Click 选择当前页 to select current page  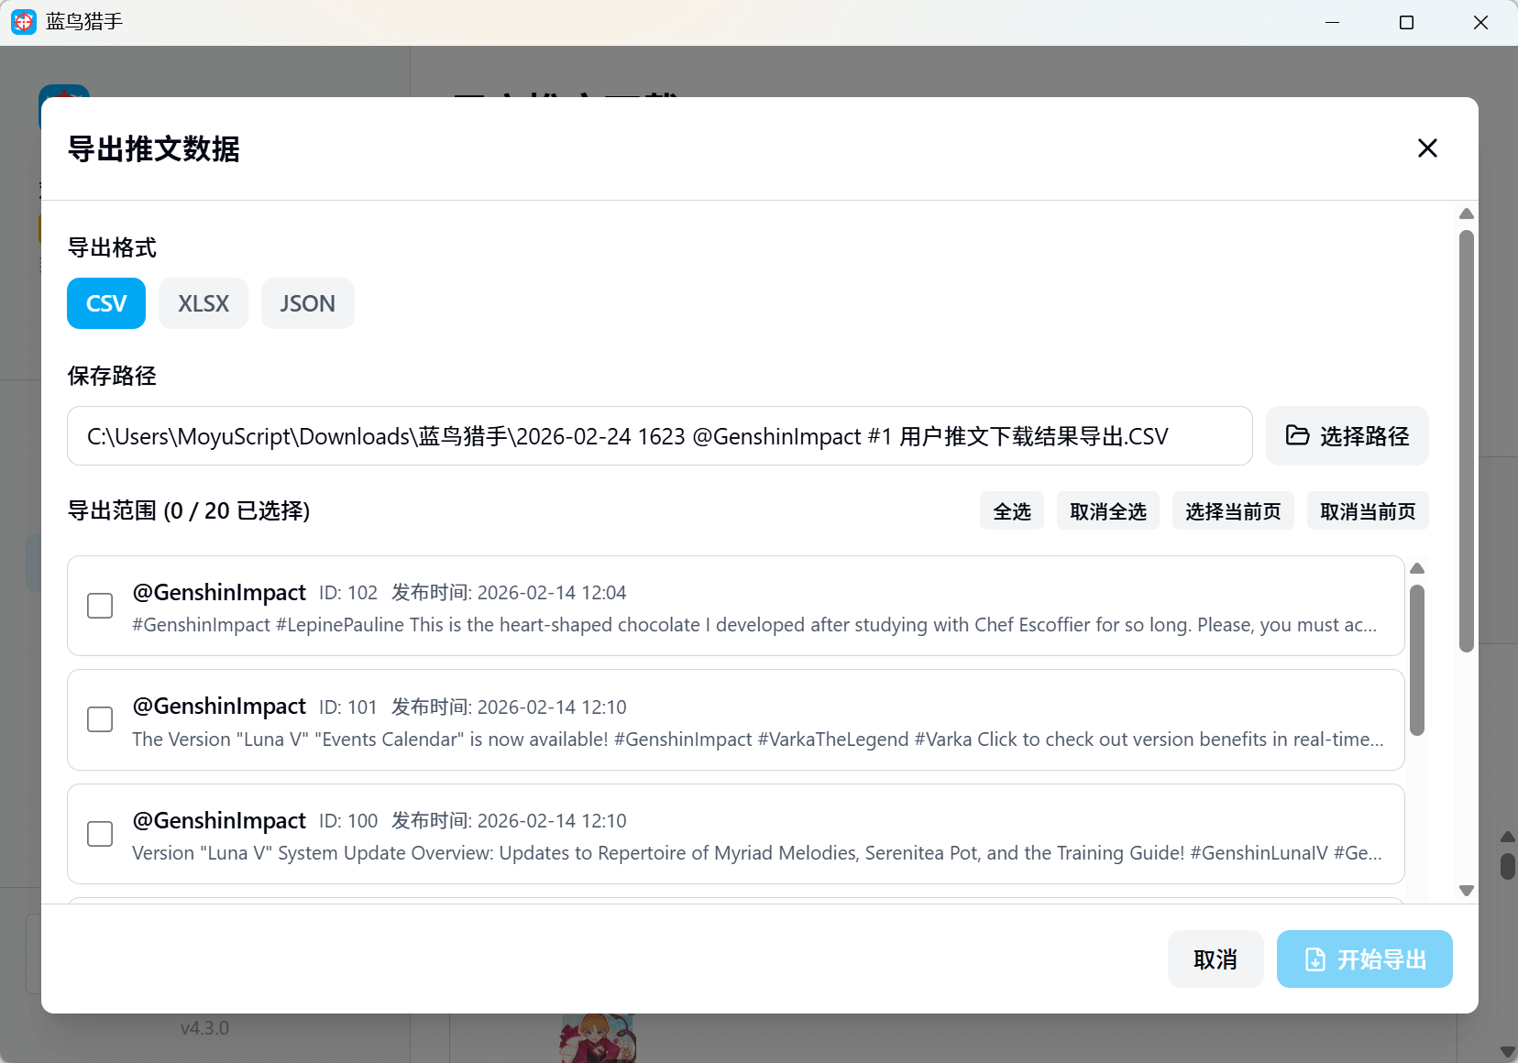(1232, 511)
